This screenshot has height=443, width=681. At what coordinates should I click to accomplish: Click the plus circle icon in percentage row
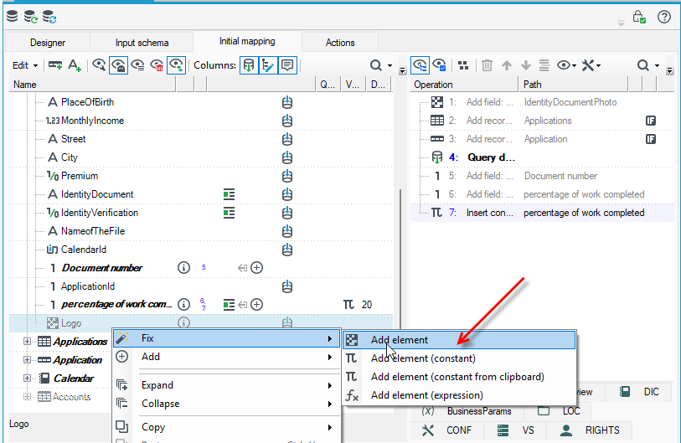click(x=256, y=305)
